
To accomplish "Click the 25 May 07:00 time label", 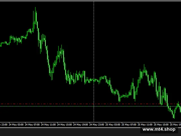I will coord(129,125).
